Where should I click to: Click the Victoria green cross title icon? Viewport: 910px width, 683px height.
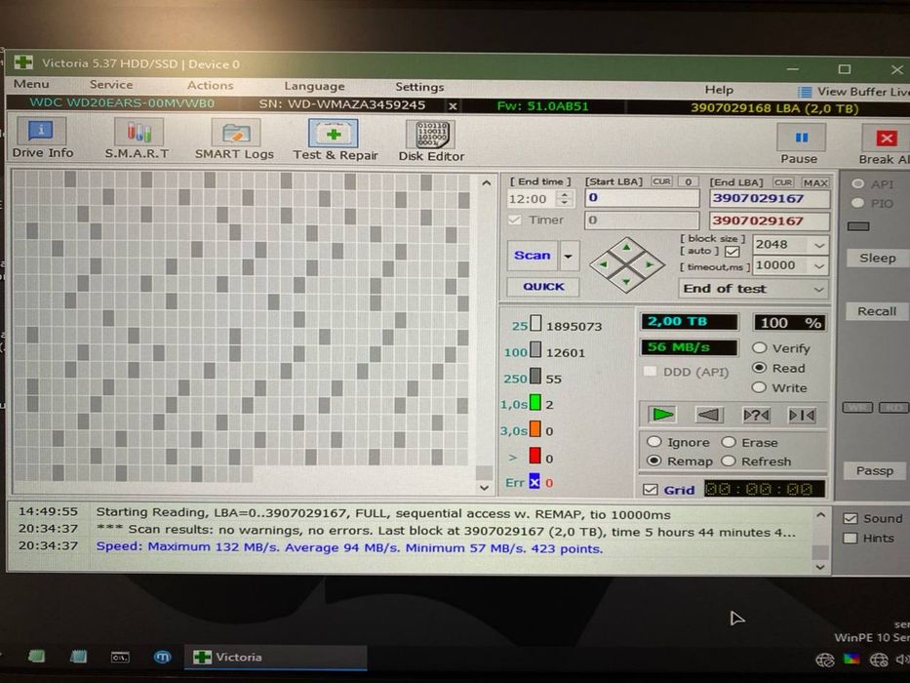[x=23, y=62]
